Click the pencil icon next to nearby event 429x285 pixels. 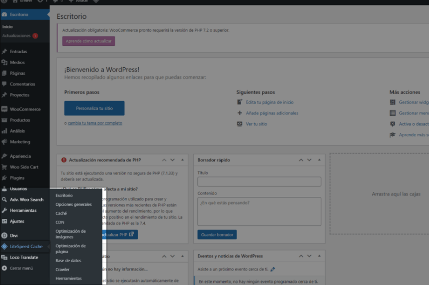pyautogui.click(x=272, y=270)
